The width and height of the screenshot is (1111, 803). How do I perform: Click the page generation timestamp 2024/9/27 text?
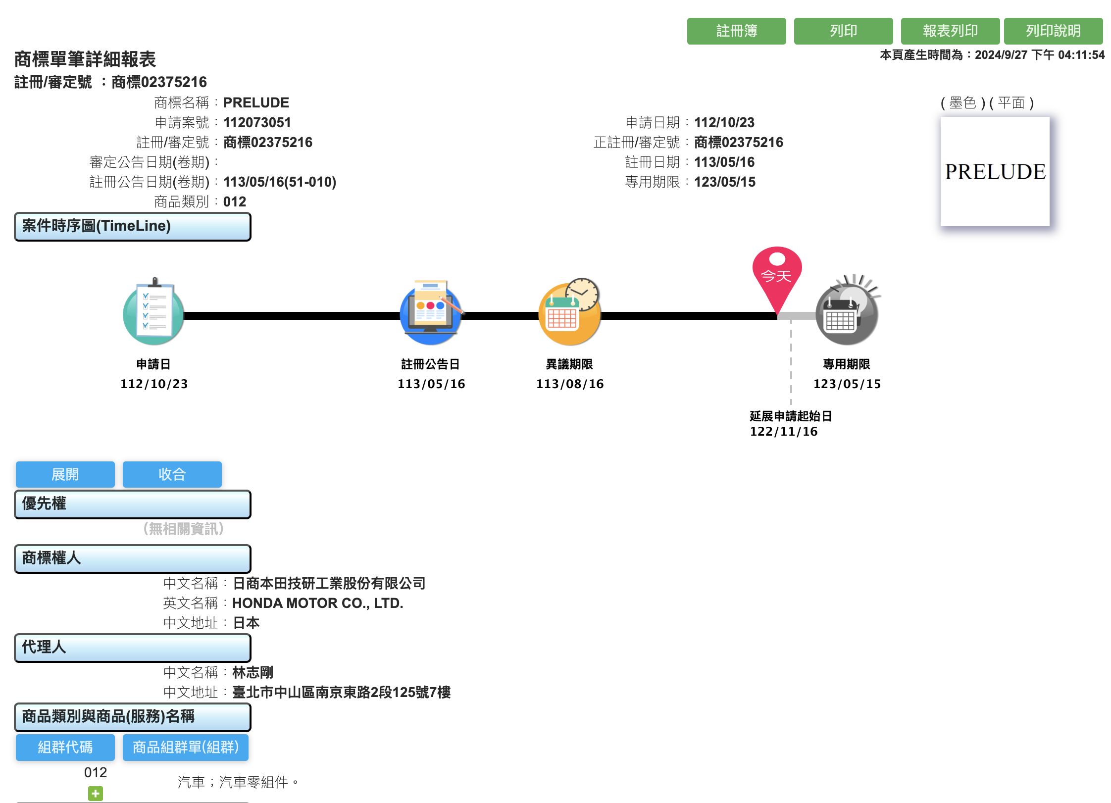[992, 55]
